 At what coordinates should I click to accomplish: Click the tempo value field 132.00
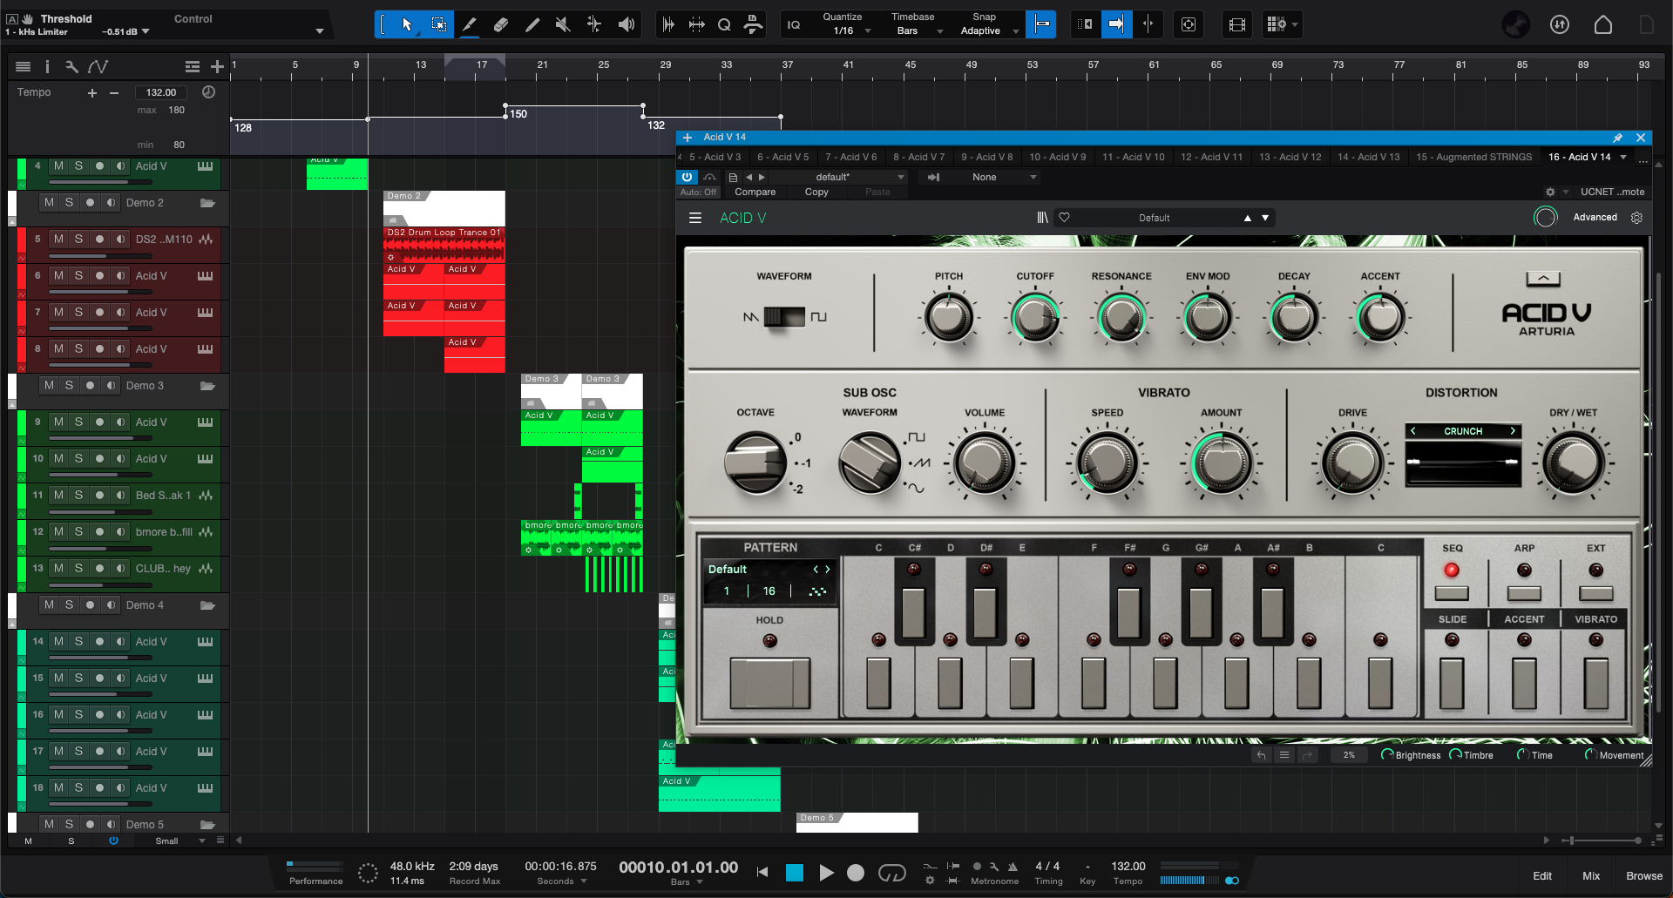pyautogui.click(x=161, y=92)
